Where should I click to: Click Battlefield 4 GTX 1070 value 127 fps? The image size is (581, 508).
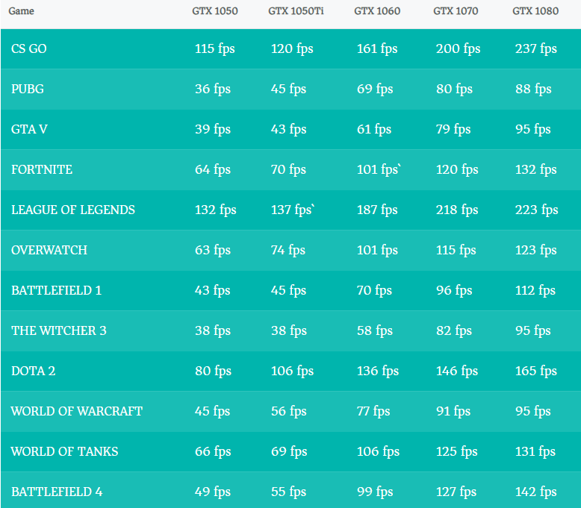(456, 492)
